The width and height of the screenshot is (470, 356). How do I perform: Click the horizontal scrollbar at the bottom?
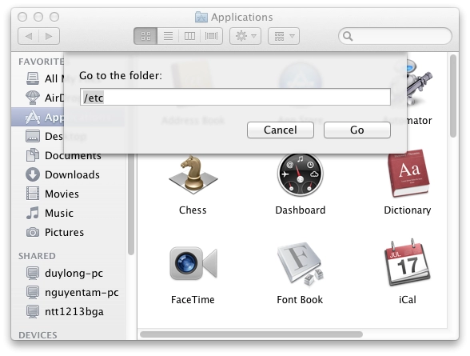(251, 334)
